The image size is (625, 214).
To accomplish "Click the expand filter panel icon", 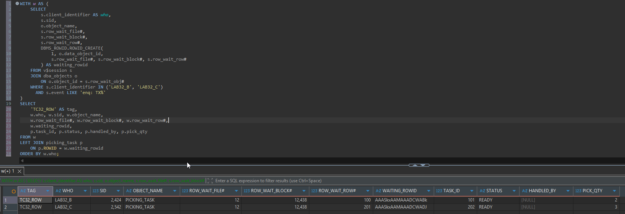I will click(x=210, y=180).
